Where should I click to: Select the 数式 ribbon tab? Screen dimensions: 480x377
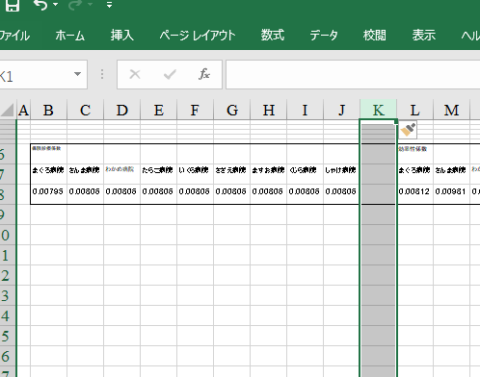coord(273,36)
